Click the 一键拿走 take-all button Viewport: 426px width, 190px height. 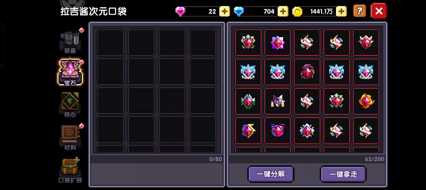(x=343, y=174)
